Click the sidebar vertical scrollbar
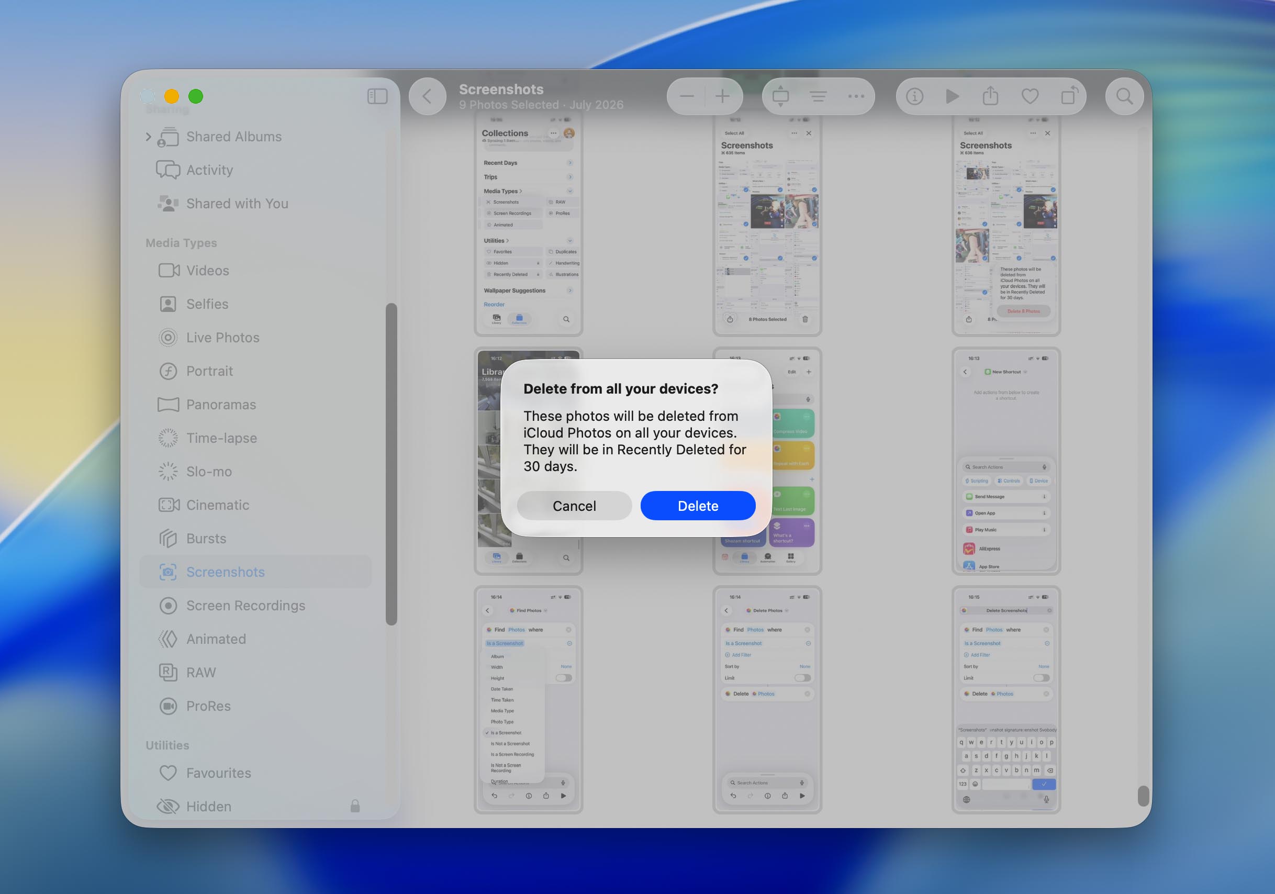1275x894 pixels. pos(392,464)
